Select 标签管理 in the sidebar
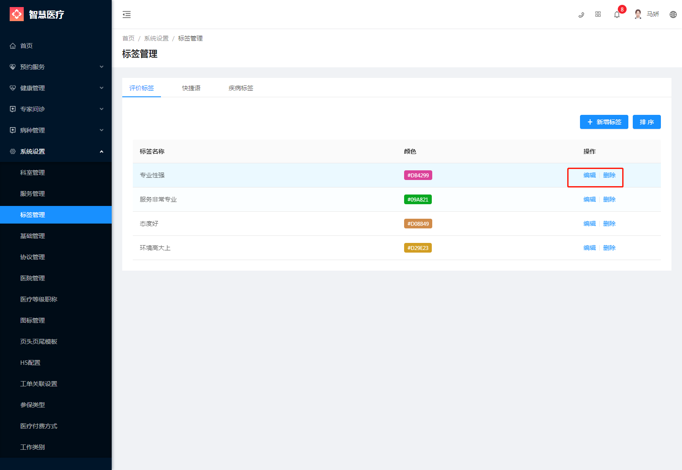 pyautogui.click(x=56, y=215)
